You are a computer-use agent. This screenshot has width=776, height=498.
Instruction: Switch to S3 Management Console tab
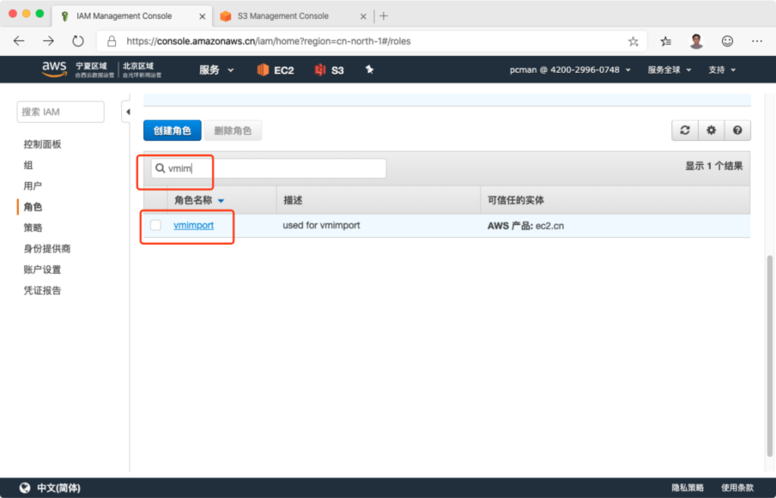click(283, 16)
